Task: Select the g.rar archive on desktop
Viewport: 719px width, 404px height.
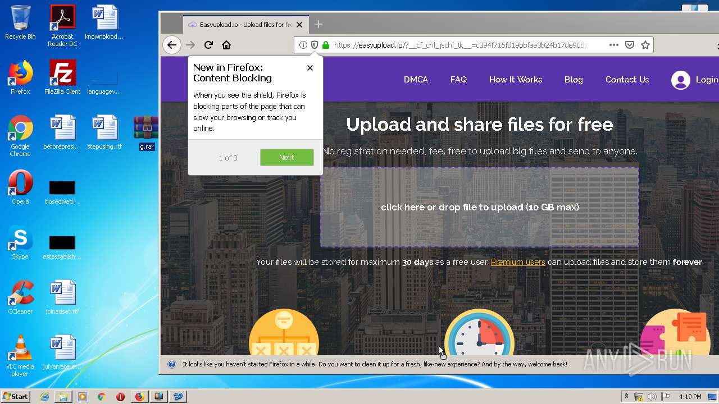Action: [x=146, y=133]
